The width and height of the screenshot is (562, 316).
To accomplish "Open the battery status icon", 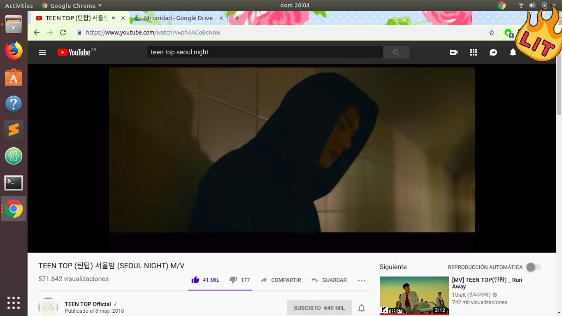I will (544, 5).
